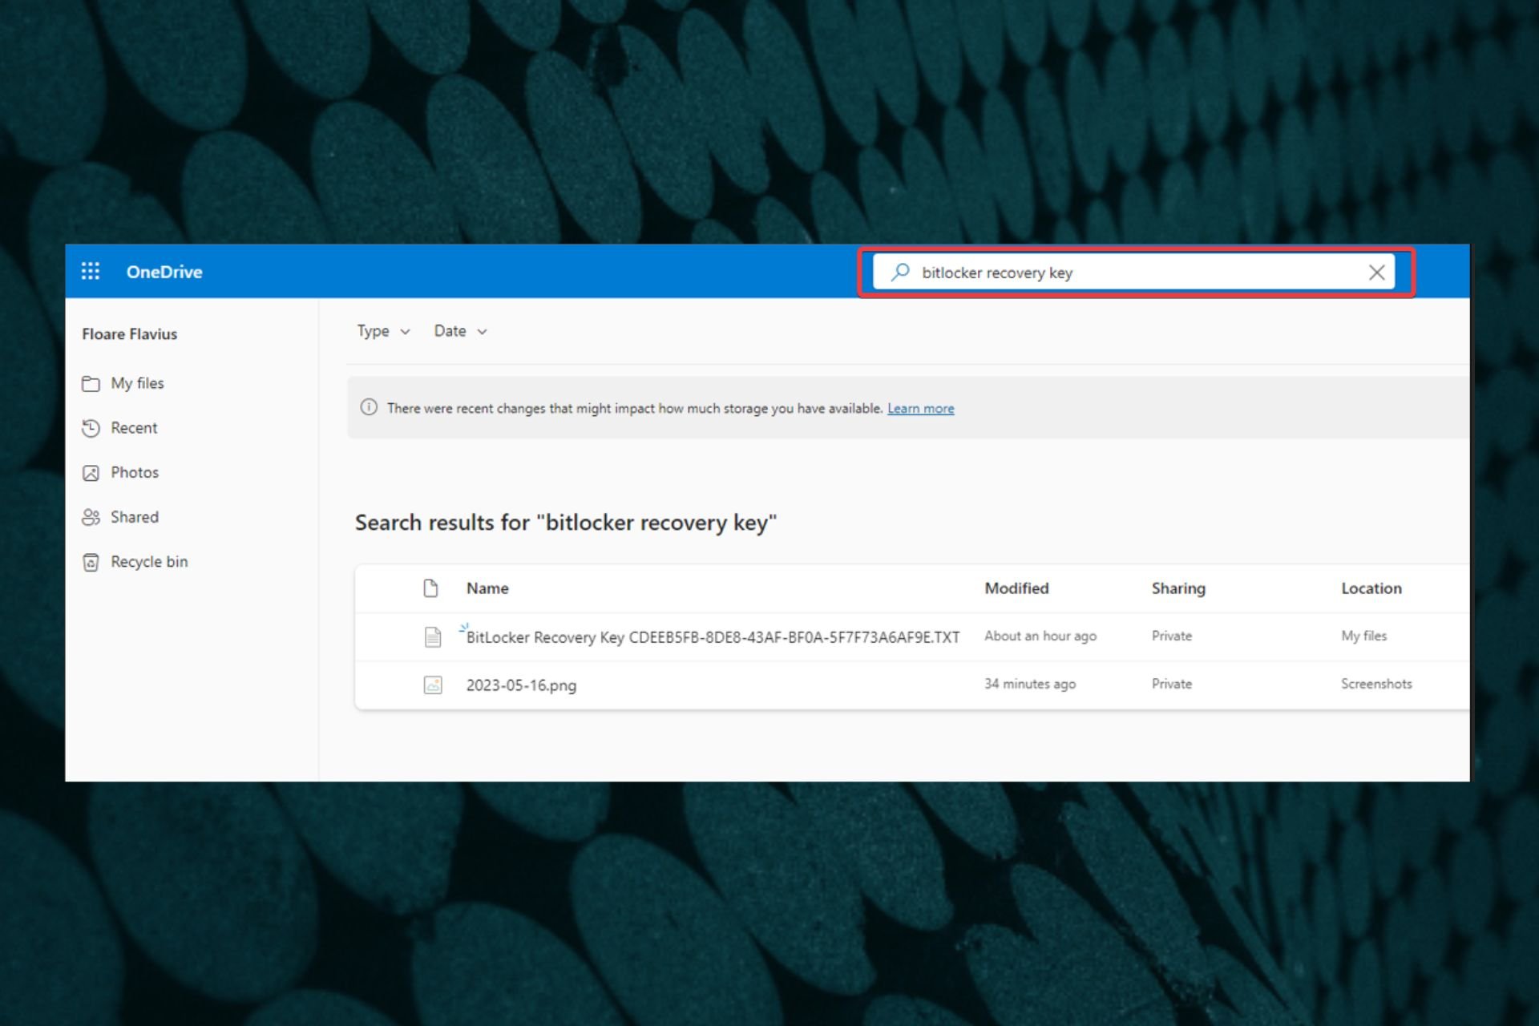Viewport: 1539px width, 1026px height.
Task: Click the file type column header icon
Action: pos(430,588)
